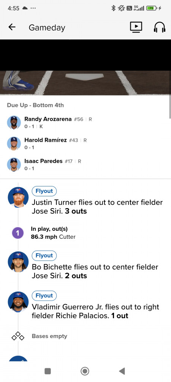This screenshot has width=171, height=382.
Task: Tap the Android home circle button
Action: pyautogui.click(x=85, y=371)
